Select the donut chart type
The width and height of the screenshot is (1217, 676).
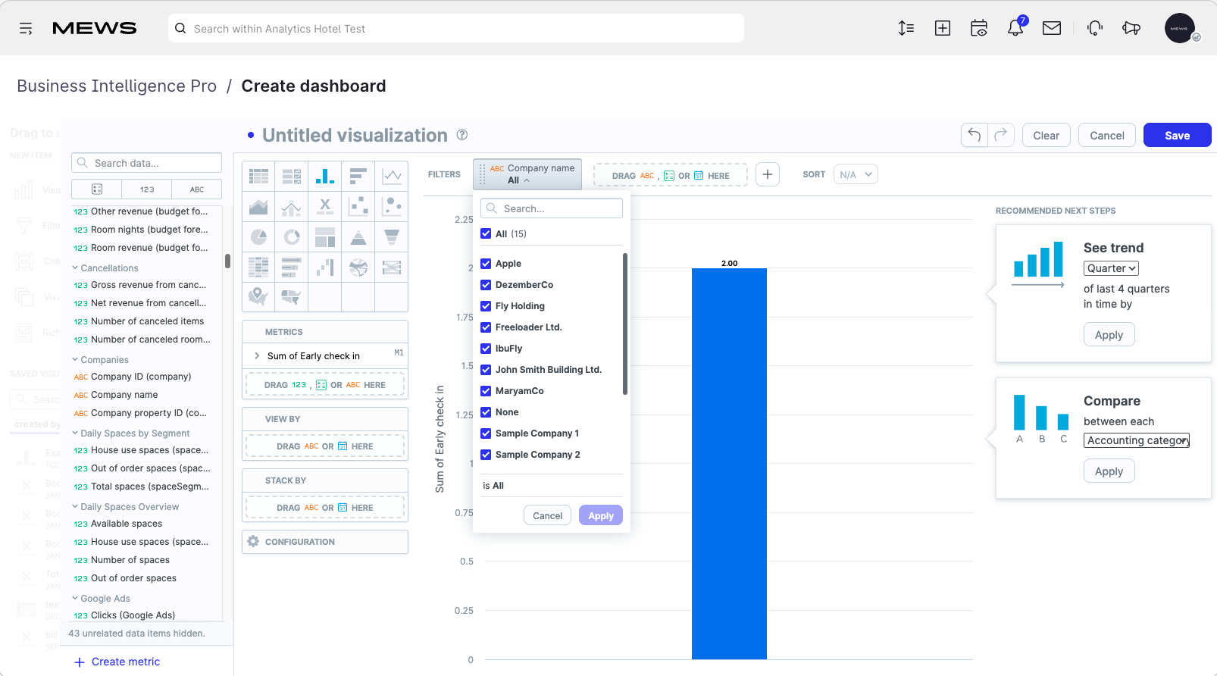pyautogui.click(x=292, y=236)
